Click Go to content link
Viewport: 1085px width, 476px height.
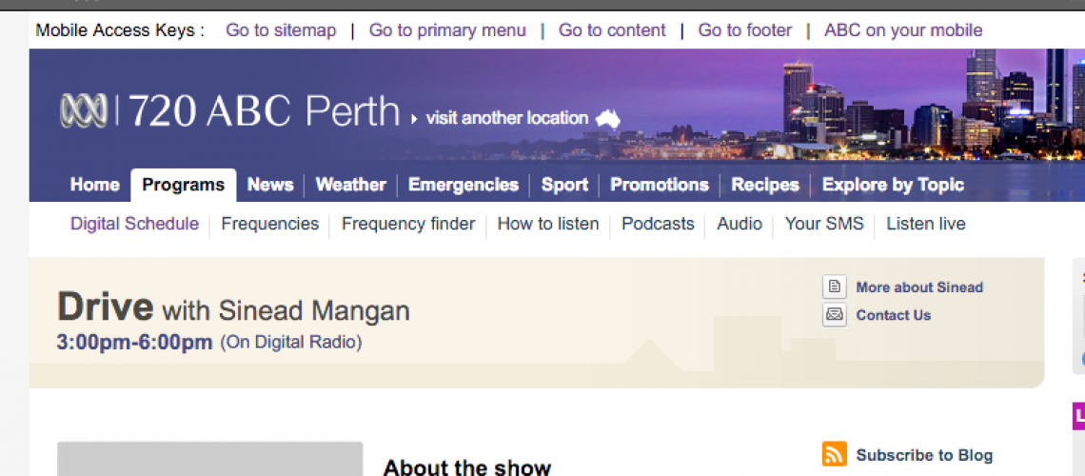point(612,30)
